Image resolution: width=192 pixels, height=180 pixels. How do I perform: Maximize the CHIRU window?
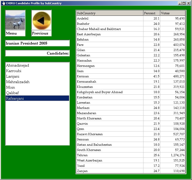[184, 3]
